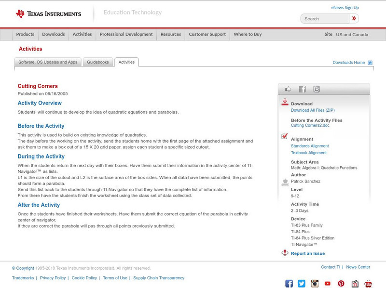386x288 pixels.
Task: Click the Education Technology header text
Action: [133, 13]
